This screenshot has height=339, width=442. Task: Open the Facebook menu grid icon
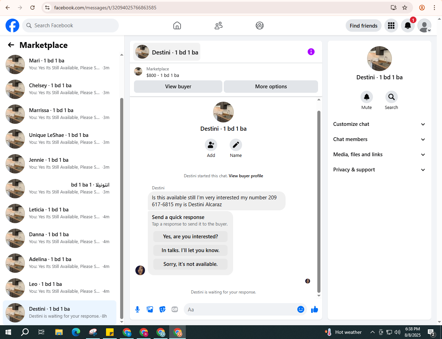pyautogui.click(x=391, y=26)
